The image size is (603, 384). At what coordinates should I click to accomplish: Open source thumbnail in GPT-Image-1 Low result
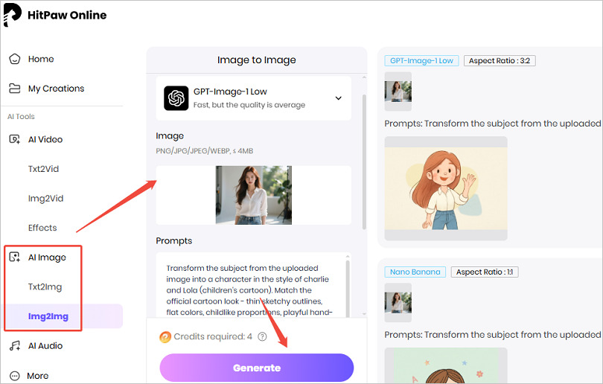coord(398,92)
